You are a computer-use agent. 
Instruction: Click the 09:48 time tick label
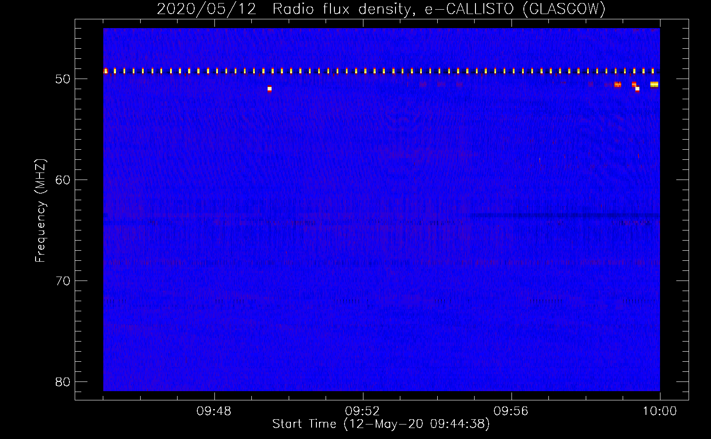[214, 411]
